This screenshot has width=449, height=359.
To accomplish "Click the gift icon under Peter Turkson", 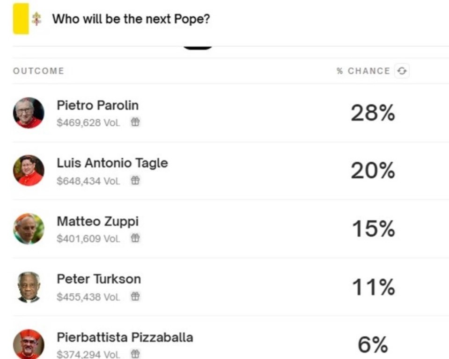I will point(135,296).
